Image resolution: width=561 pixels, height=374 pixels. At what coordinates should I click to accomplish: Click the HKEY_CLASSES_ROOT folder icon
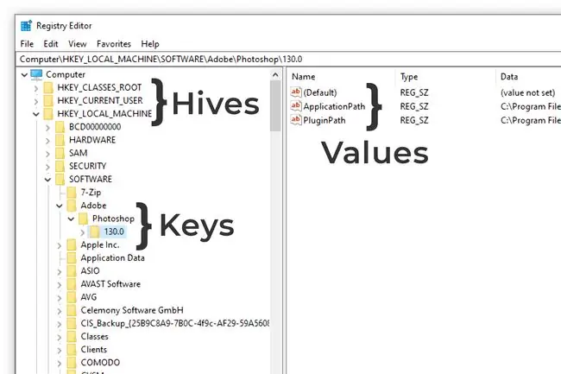48,88
